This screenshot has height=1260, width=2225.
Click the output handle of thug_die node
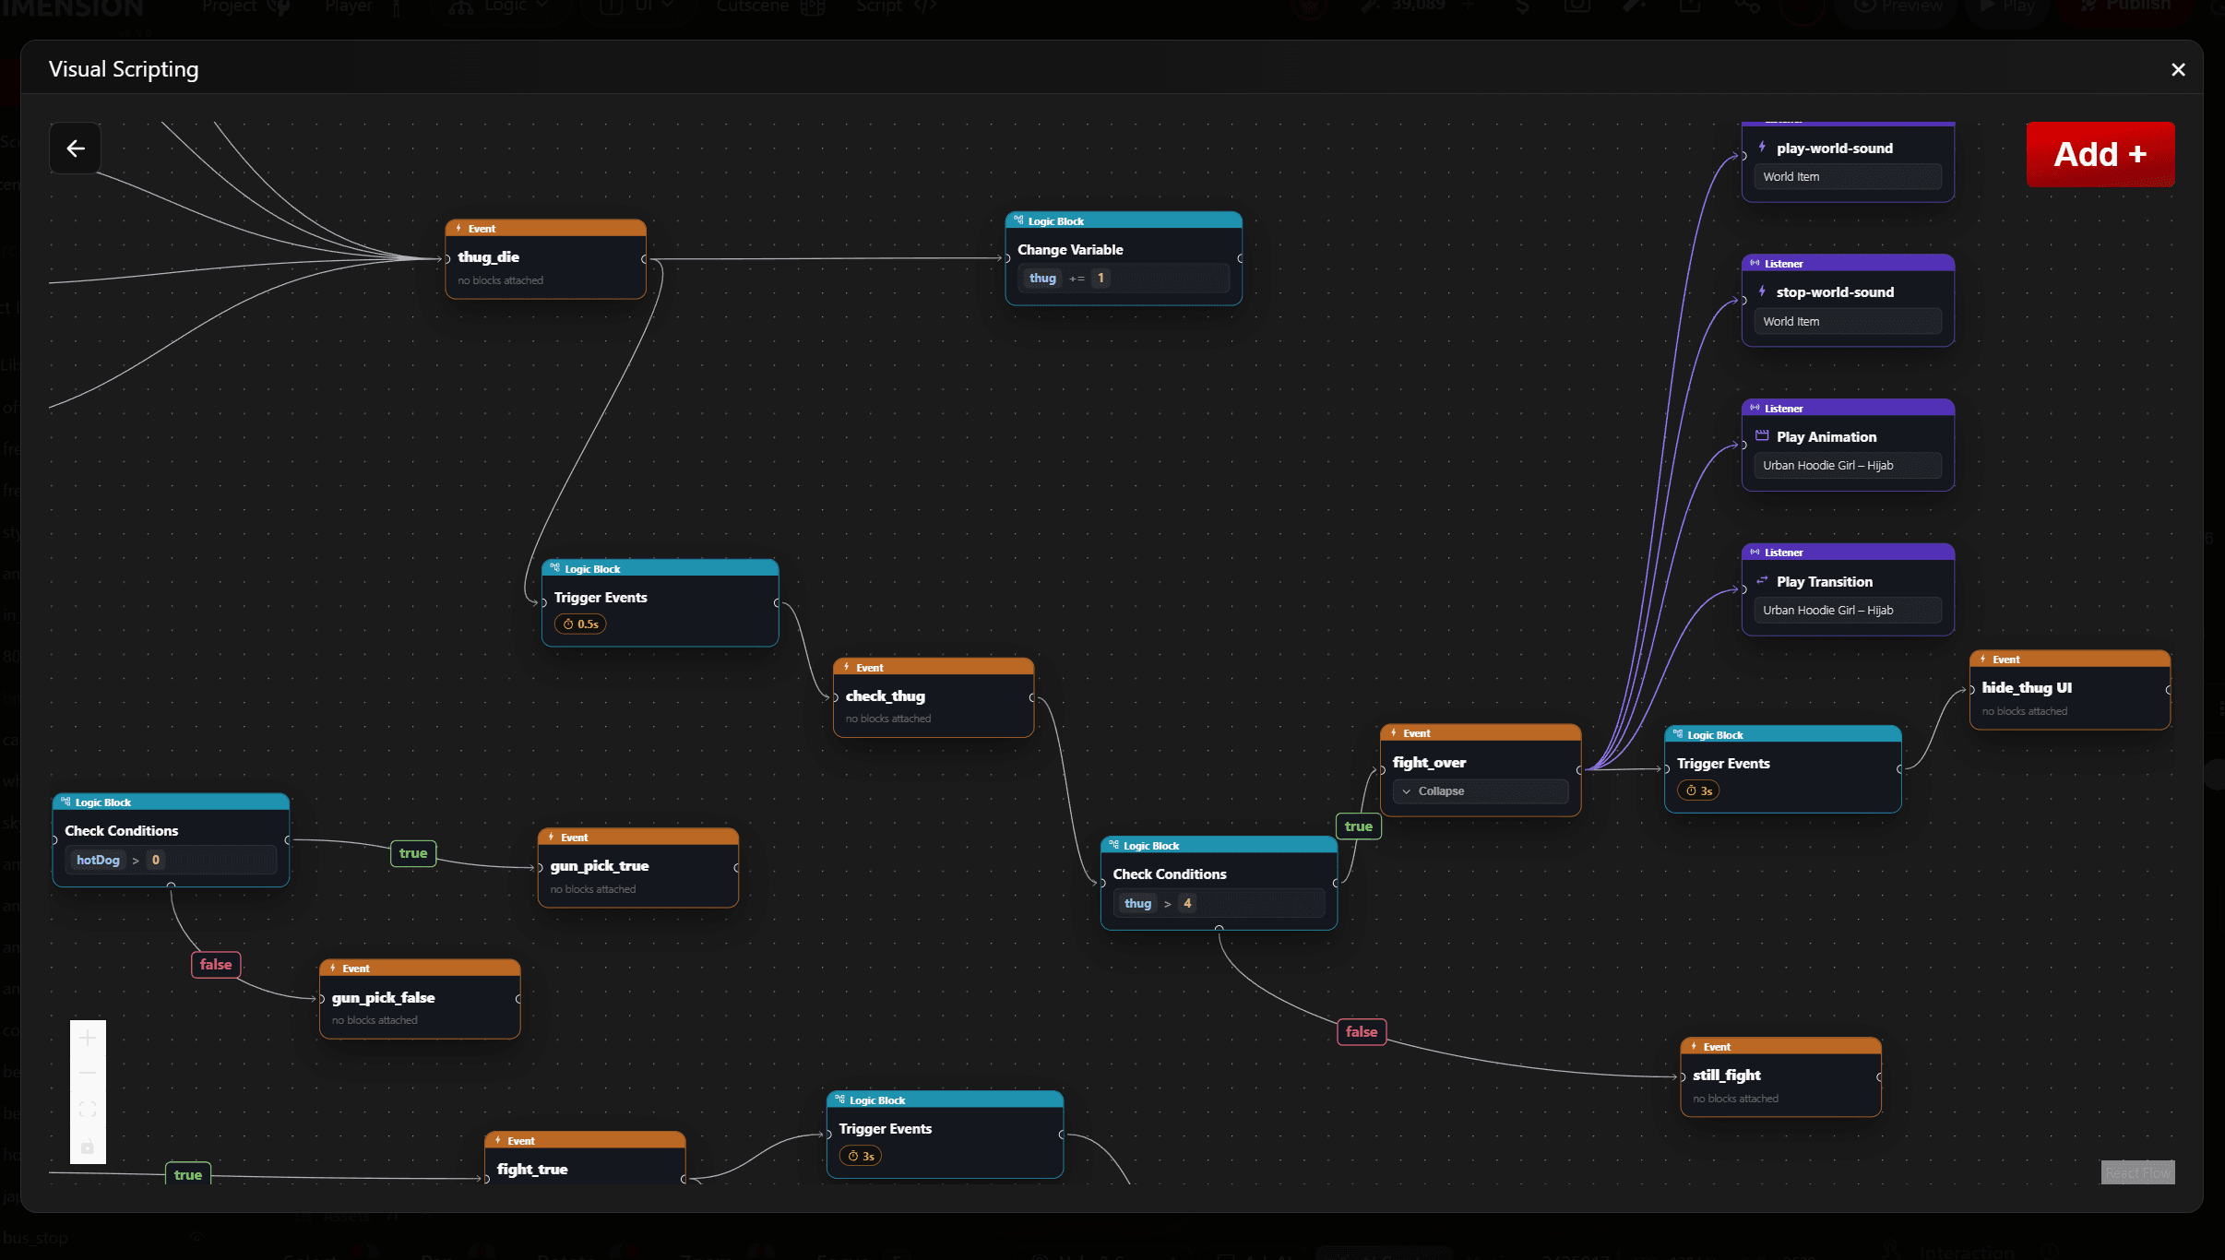point(645,259)
